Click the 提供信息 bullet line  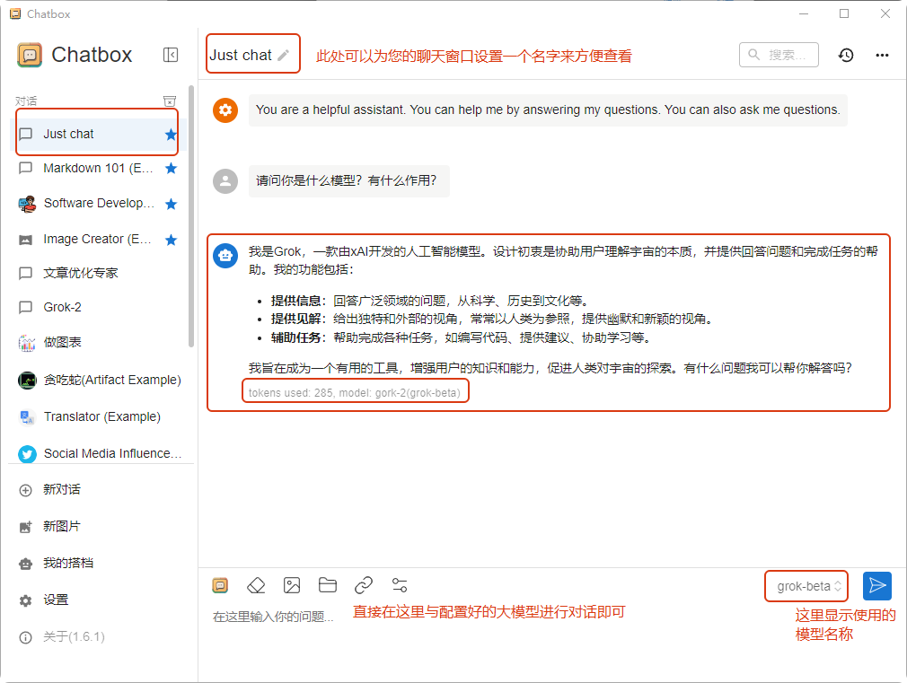430,301
